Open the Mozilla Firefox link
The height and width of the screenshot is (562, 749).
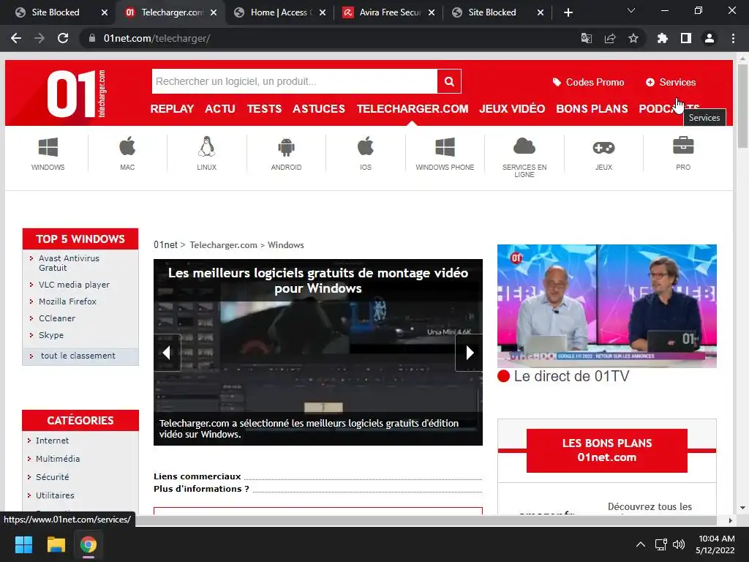tap(67, 301)
